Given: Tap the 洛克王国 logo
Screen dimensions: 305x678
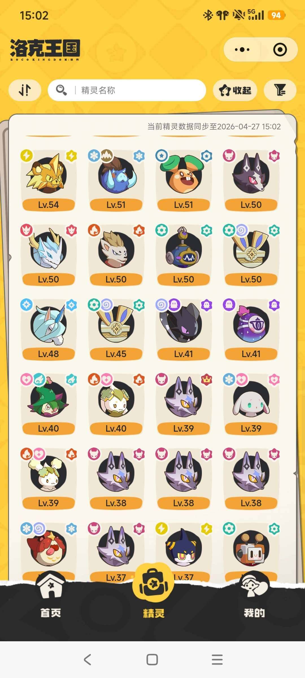Looking at the screenshot, I should click(x=45, y=50).
